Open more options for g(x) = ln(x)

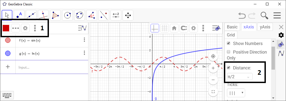84,53
